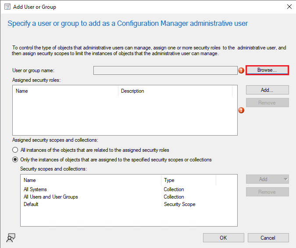Click the Browse... button
296x248 pixels.
[267, 70]
